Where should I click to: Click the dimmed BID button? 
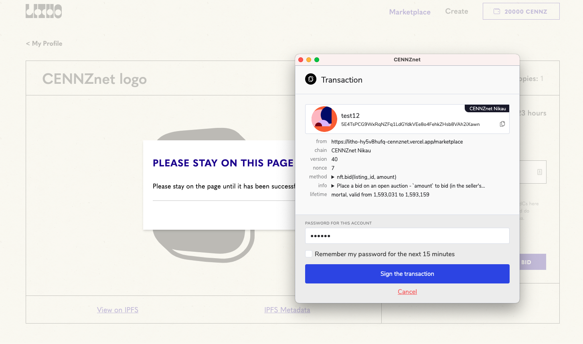(x=532, y=262)
